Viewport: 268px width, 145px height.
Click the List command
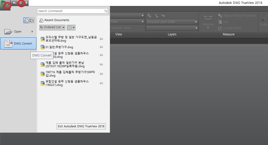(x=223, y=22)
